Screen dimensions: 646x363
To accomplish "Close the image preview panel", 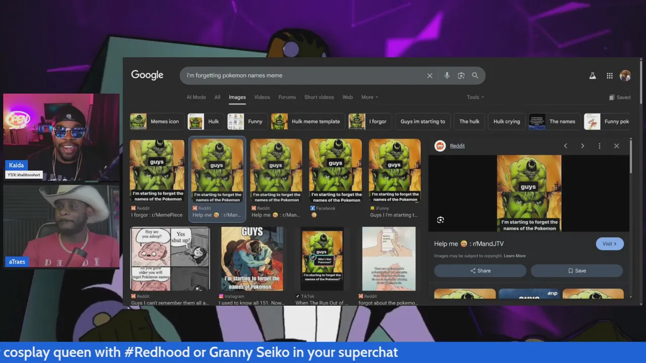I will pos(616,146).
